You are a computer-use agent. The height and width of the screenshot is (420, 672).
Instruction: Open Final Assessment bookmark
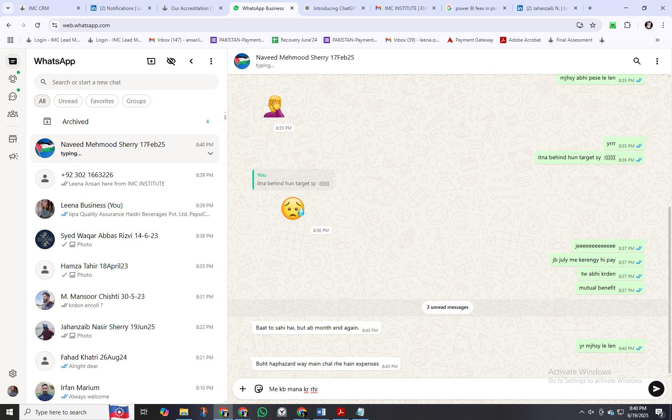tap(570, 40)
